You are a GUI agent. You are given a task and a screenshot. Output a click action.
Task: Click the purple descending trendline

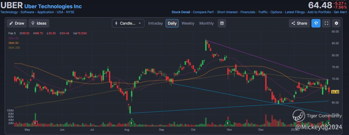click(x=267, y=60)
